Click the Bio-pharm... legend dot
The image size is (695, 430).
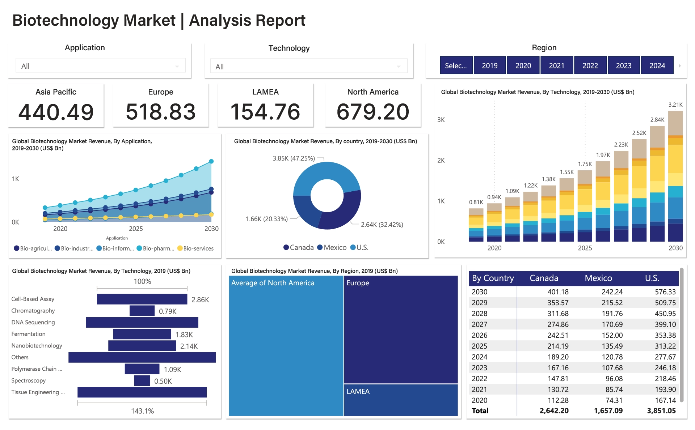click(139, 248)
